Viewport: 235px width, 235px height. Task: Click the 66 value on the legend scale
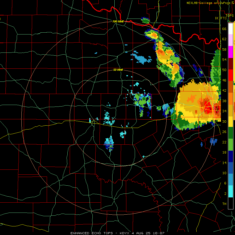224,29
